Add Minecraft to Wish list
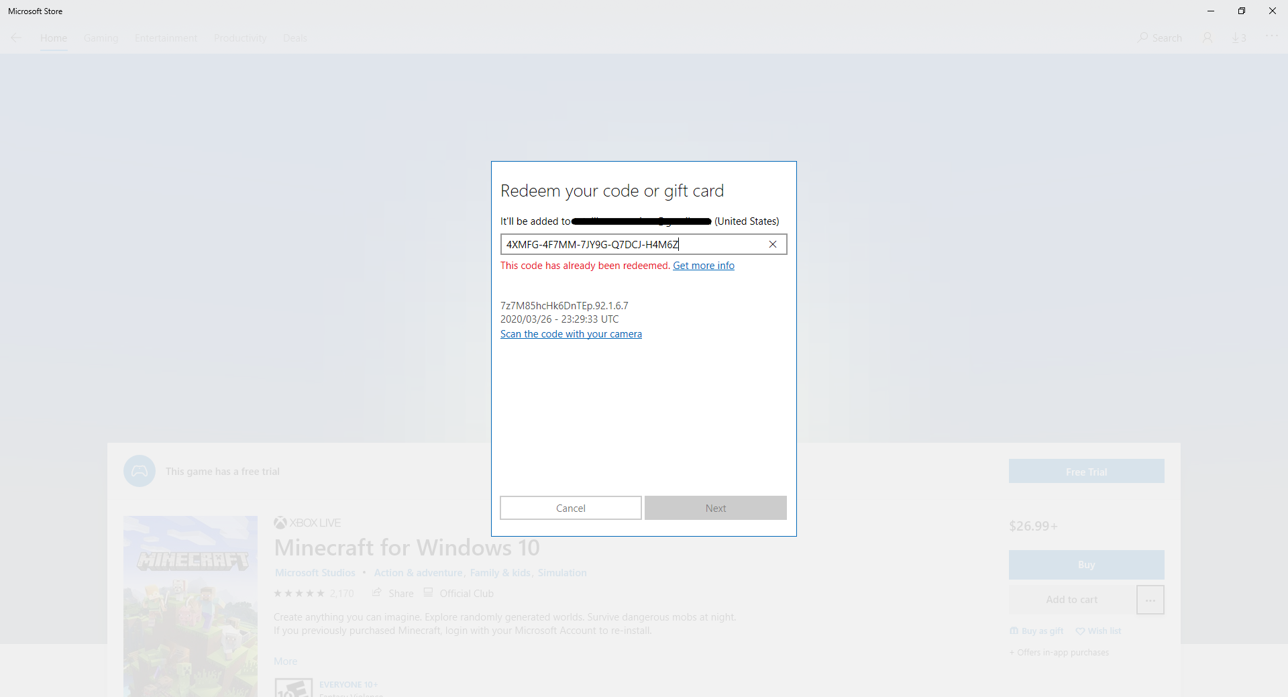Image resolution: width=1288 pixels, height=697 pixels. pyautogui.click(x=1098, y=631)
